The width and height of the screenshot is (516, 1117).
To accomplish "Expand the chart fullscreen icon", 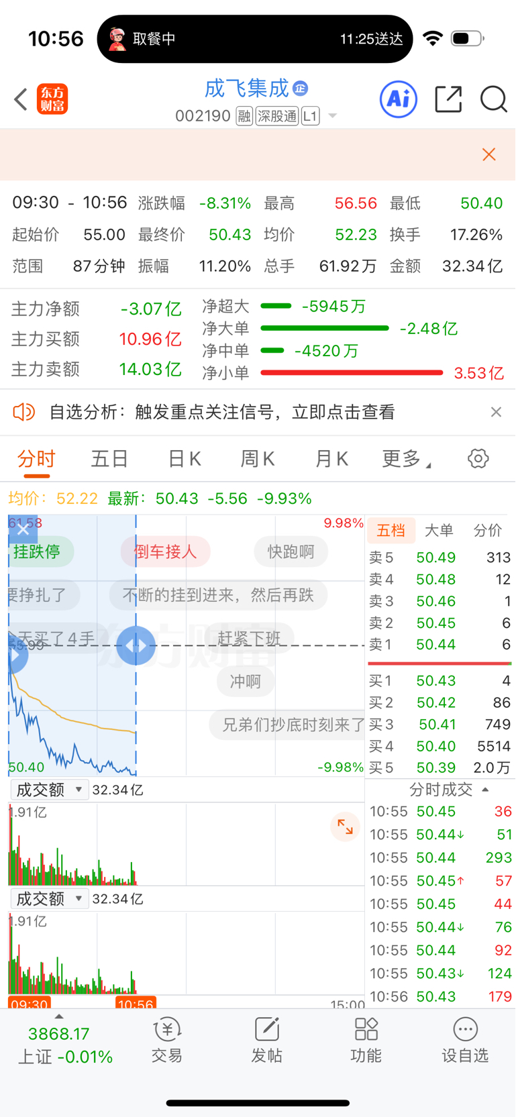I will coord(345,827).
